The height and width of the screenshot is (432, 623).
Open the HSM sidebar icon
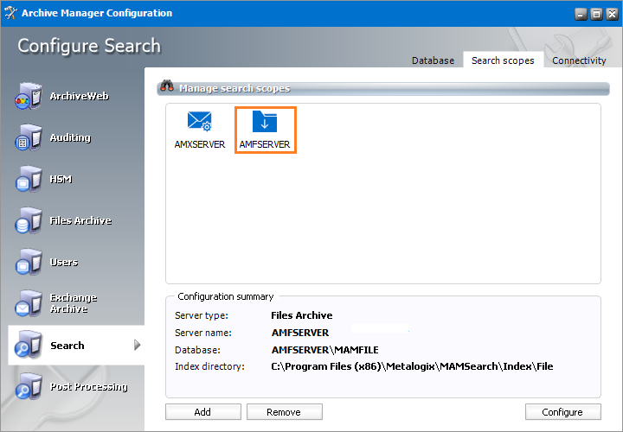[x=29, y=180]
